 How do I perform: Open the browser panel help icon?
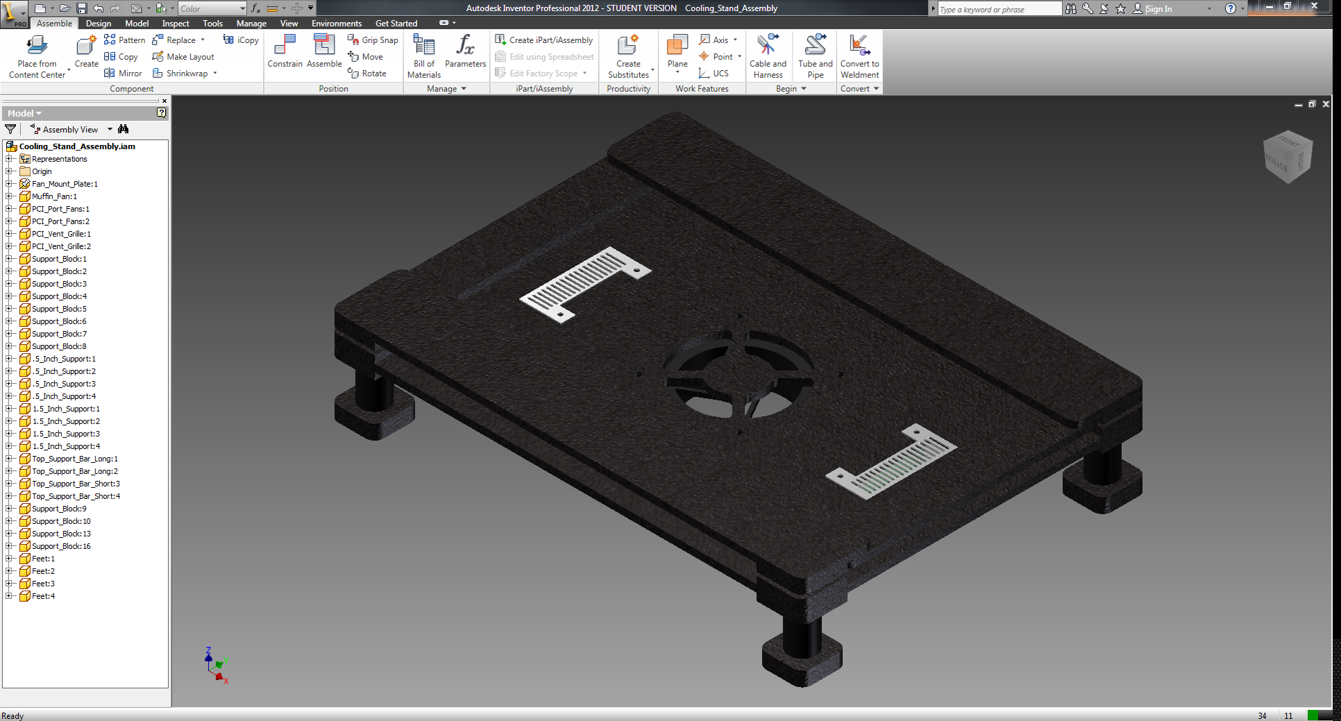[162, 112]
